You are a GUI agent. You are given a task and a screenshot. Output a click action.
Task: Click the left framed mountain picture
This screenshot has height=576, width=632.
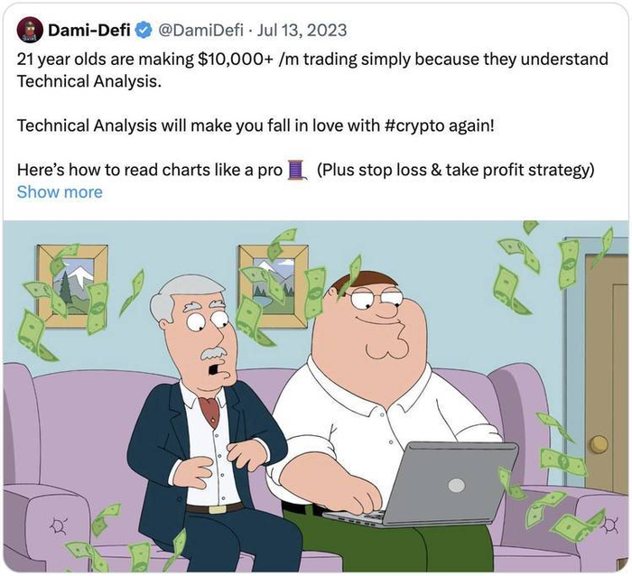click(71, 286)
